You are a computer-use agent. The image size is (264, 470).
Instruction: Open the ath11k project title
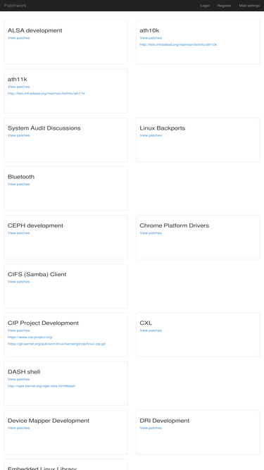[x=18, y=79]
